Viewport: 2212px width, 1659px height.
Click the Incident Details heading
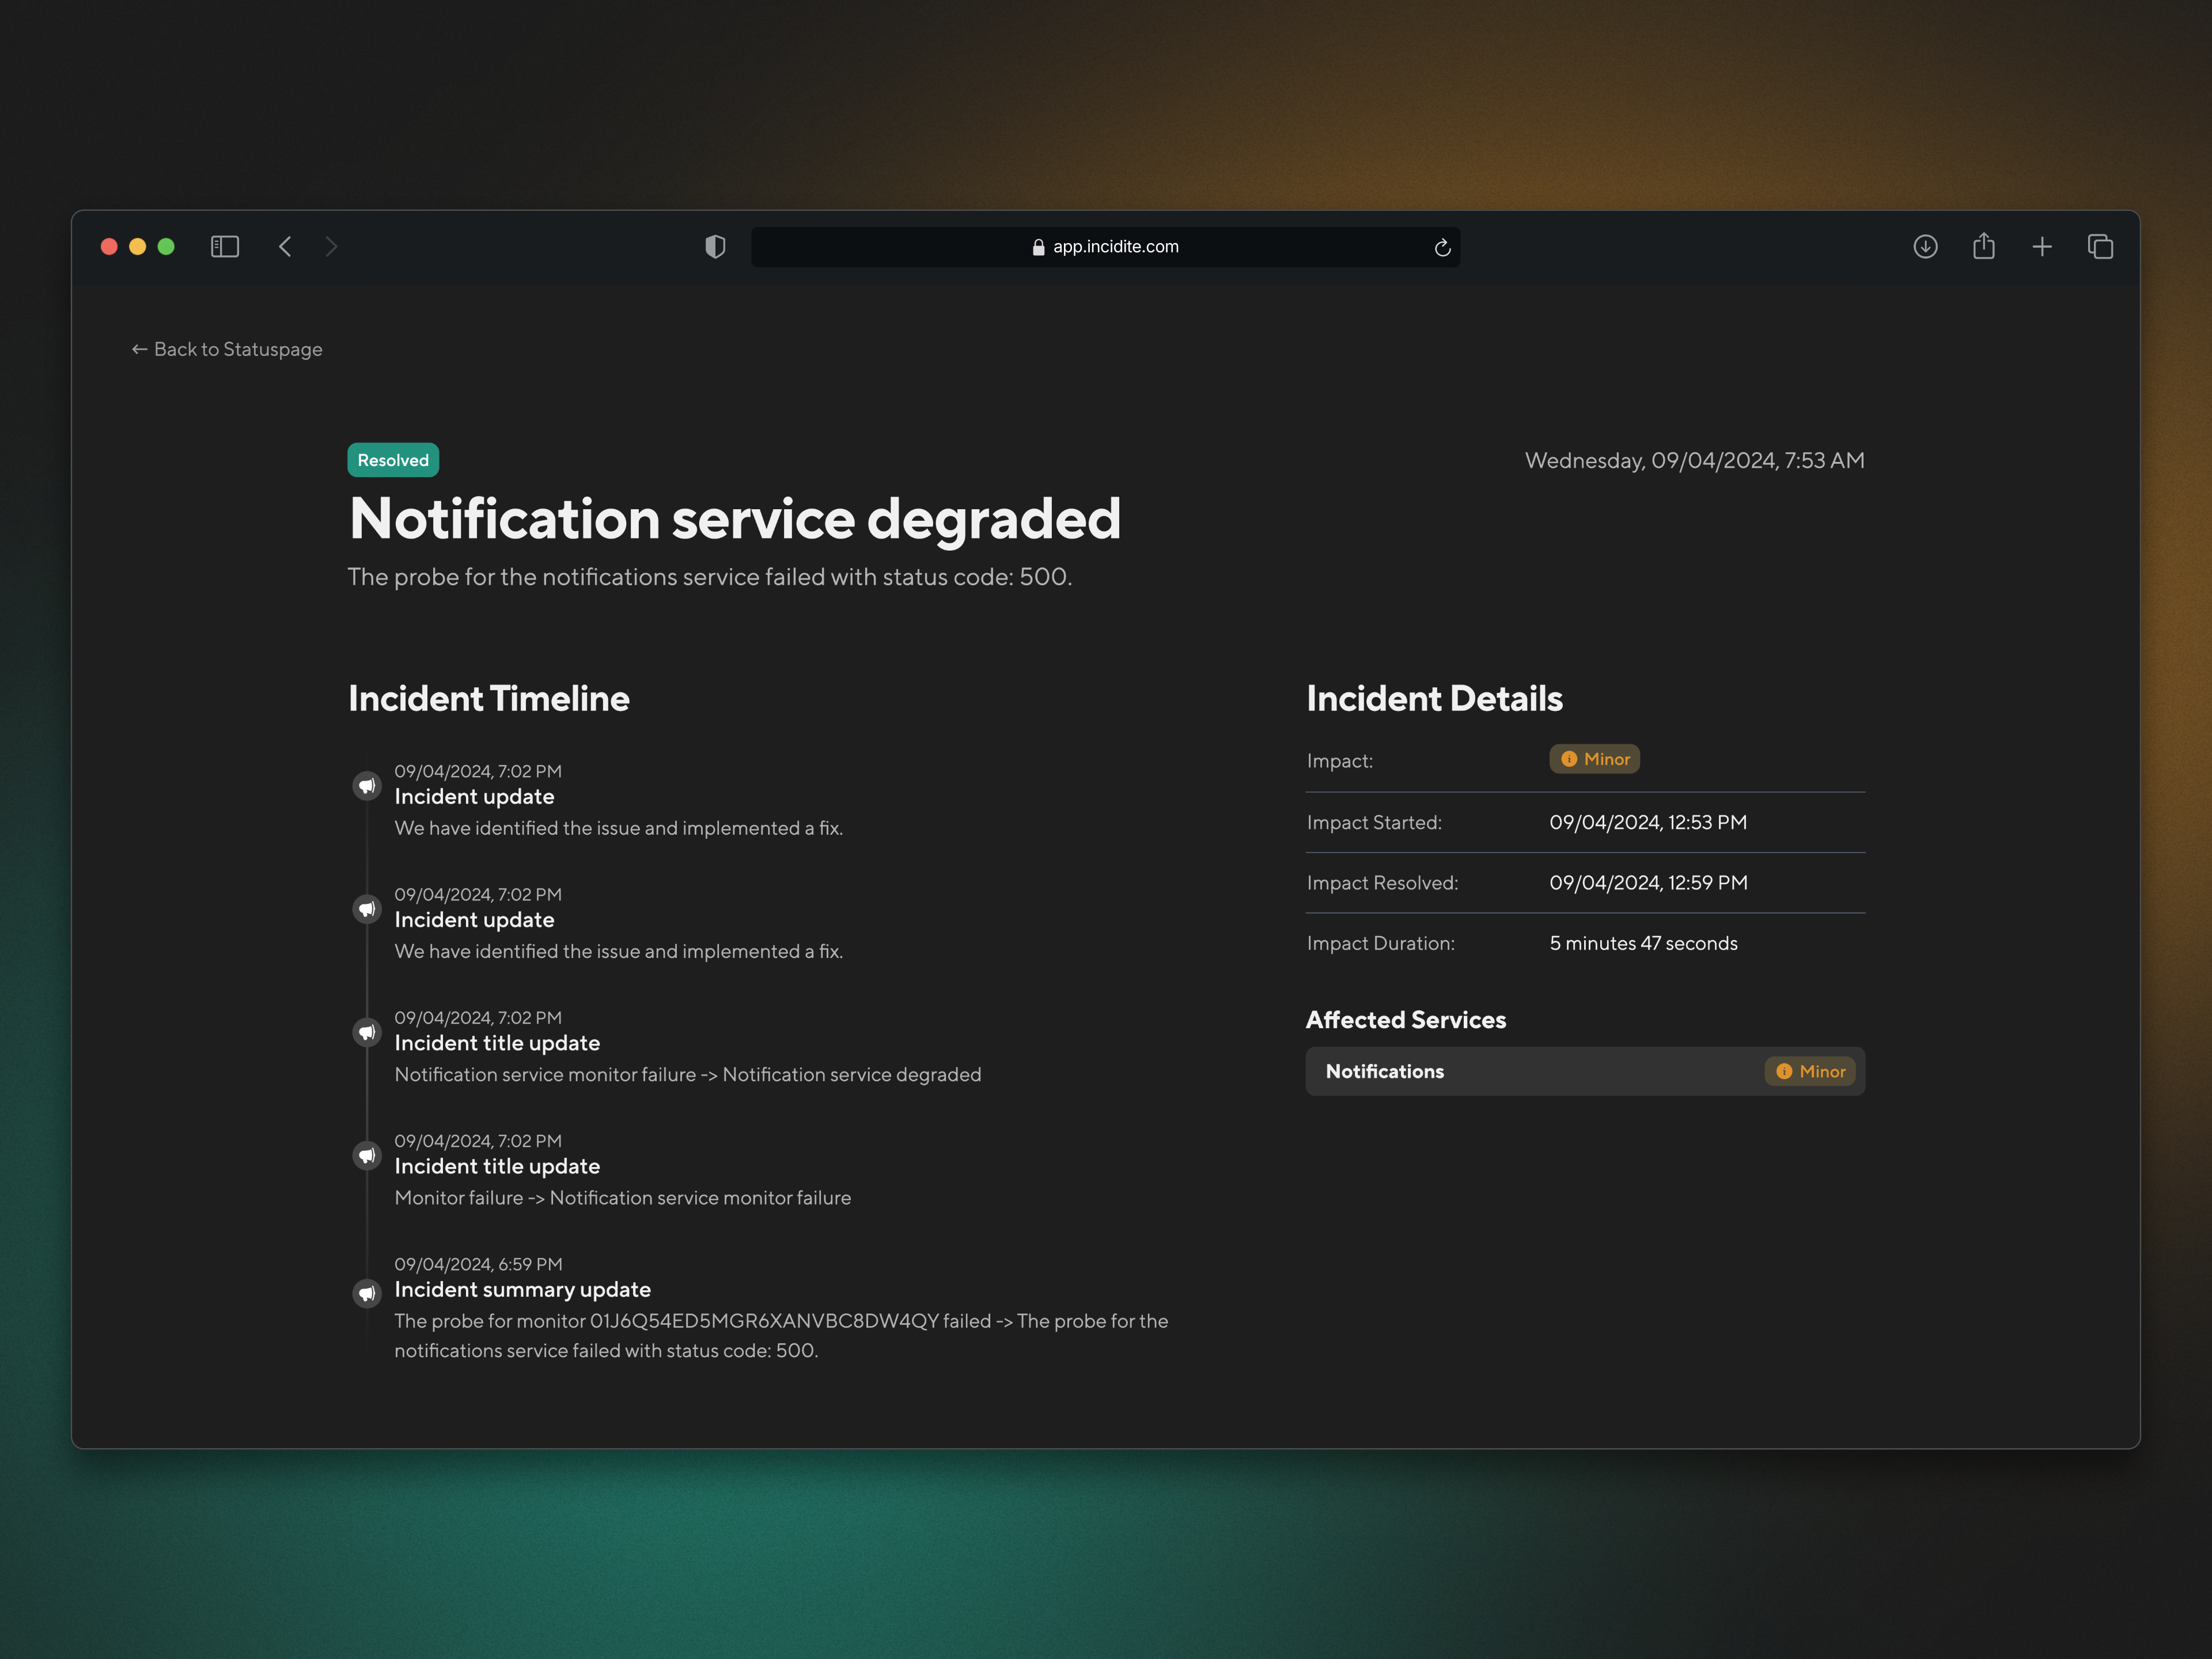(1434, 698)
